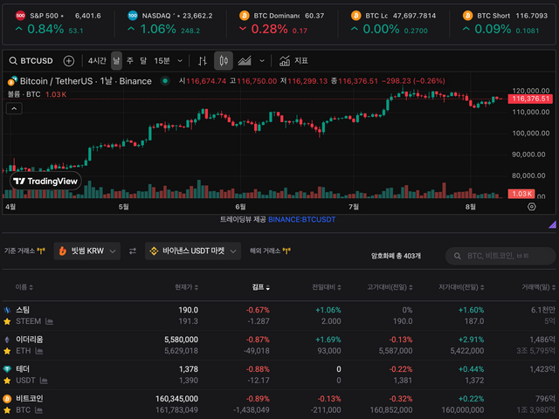The image size is (559, 419).
Task: Open the BTC chart icon
Action: pyautogui.click(x=38, y=410)
